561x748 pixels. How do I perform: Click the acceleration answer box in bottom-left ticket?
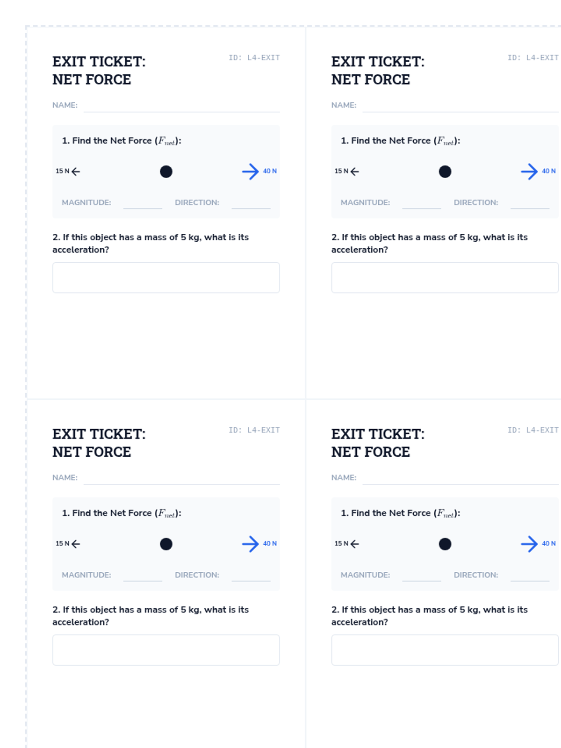pos(166,650)
